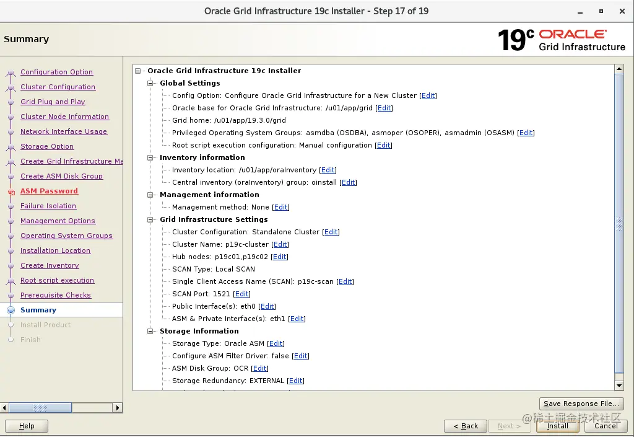The height and width of the screenshot is (437, 634).
Task: Open Help for this step
Action: [27, 426]
